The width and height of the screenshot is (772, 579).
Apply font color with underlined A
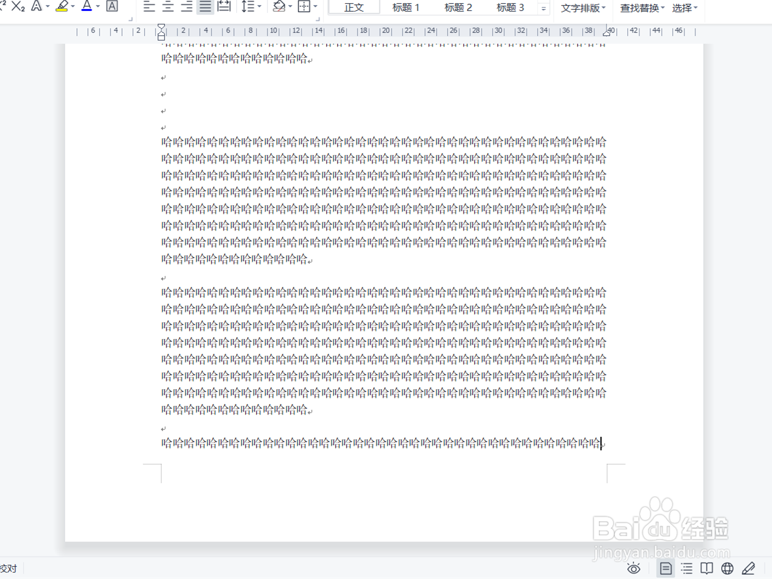click(87, 6)
